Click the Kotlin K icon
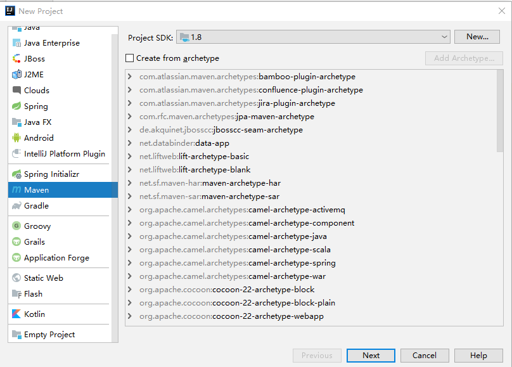The height and width of the screenshot is (367, 512). (16, 314)
